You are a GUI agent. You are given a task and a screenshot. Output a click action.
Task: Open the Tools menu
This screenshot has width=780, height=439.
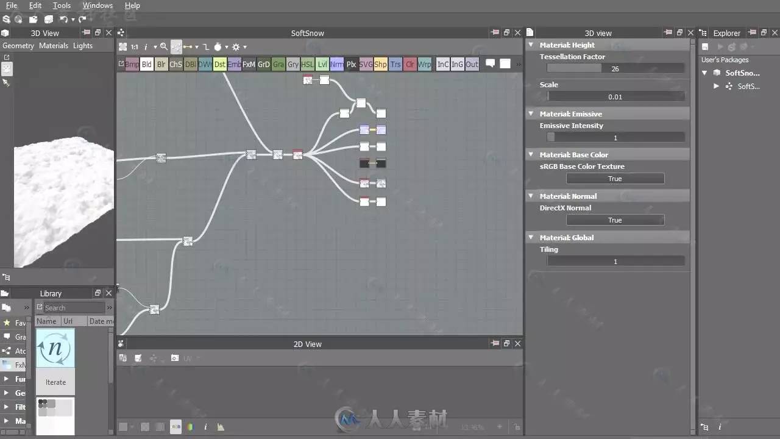tap(62, 5)
